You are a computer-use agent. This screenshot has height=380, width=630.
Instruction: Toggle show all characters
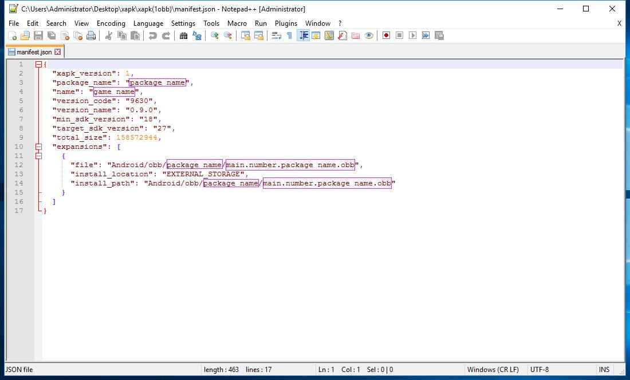pos(289,35)
